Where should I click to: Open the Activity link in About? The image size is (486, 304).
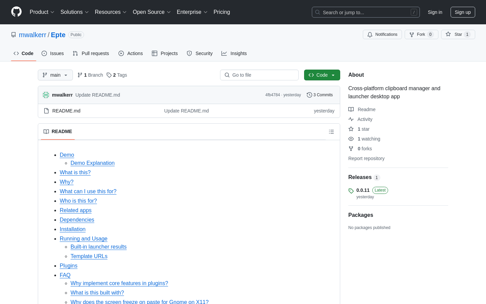point(360,119)
